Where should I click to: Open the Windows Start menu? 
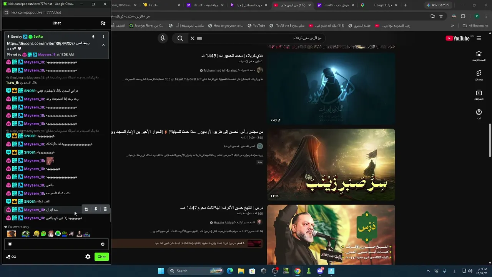point(161,271)
